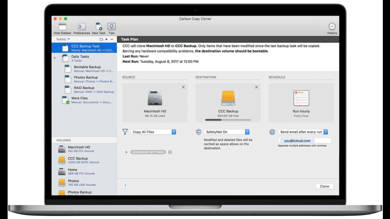Select the Photos volume in sidebar
Image resolution: width=390 pixels, height=219 pixels.
[x=84, y=183]
